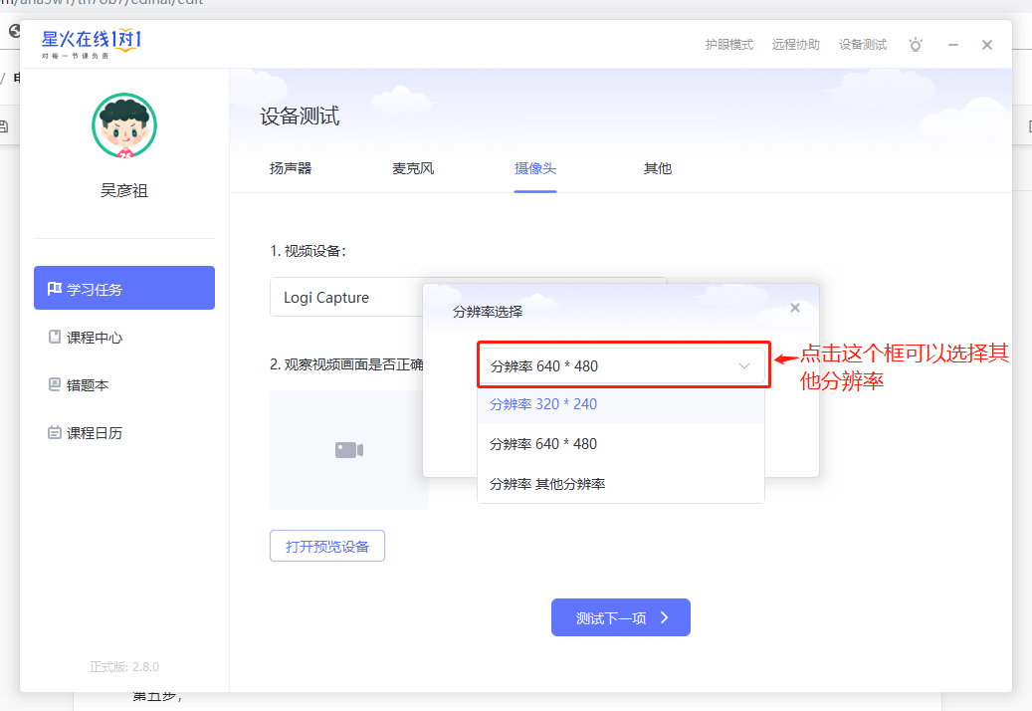
Task: Click the username 吴彦祖
Action: (x=124, y=191)
